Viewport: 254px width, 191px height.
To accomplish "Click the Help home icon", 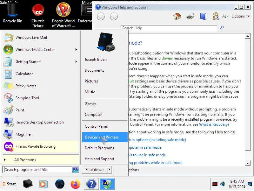I will 177,16.
